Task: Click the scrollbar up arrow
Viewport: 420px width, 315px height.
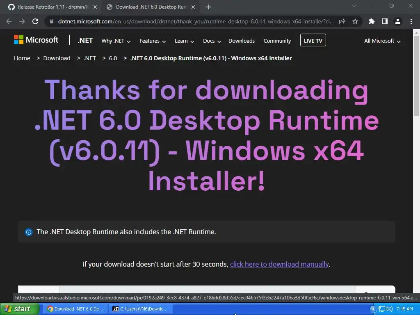Action: 416,33
